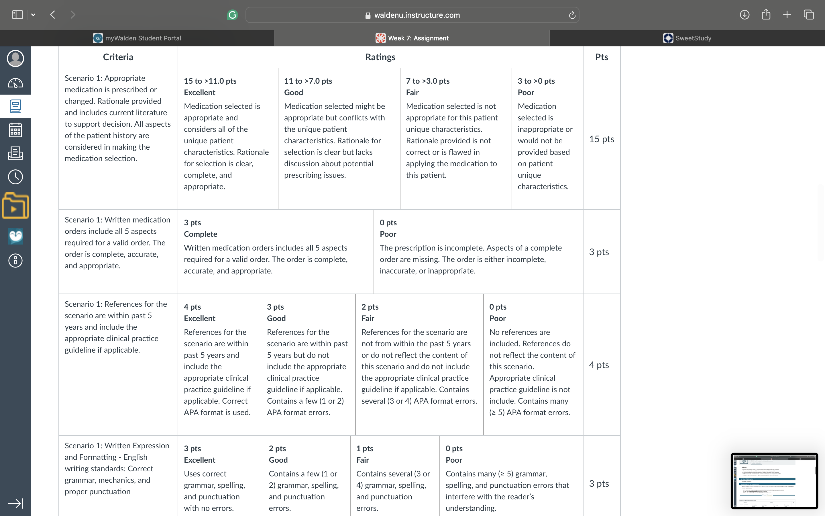Image resolution: width=825 pixels, height=516 pixels.
Task: Reload the page with the refresh icon
Action: coord(572,15)
